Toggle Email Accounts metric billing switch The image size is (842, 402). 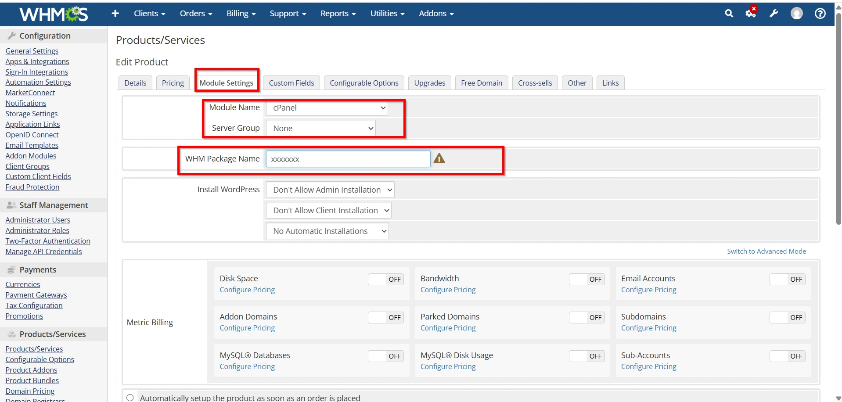click(x=787, y=280)
